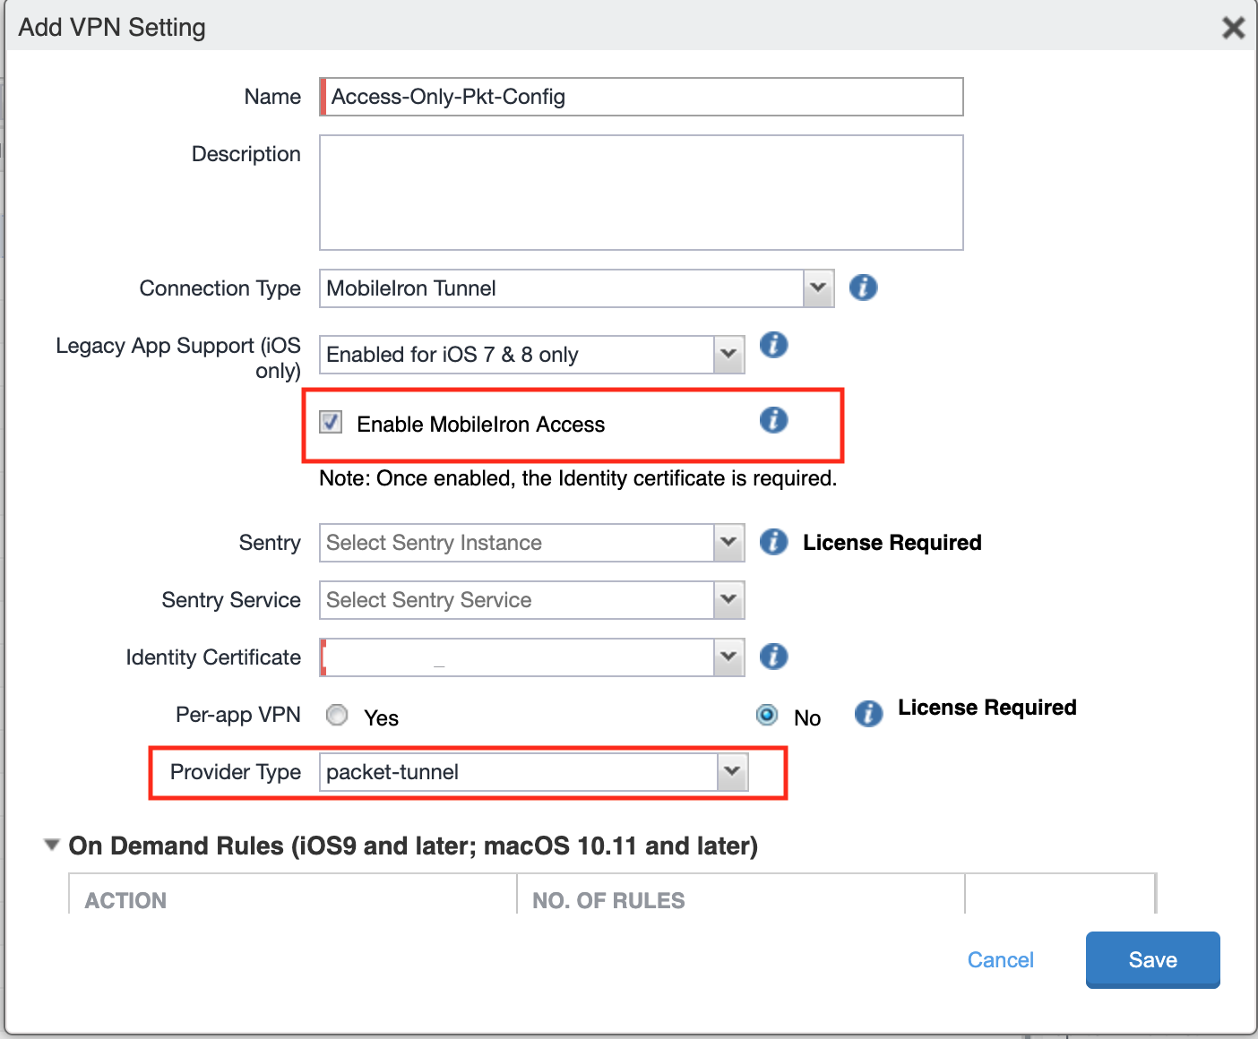Click the info icon for Legacy App Support
The image size is (1258, 1039).
[x=773, y=345]
